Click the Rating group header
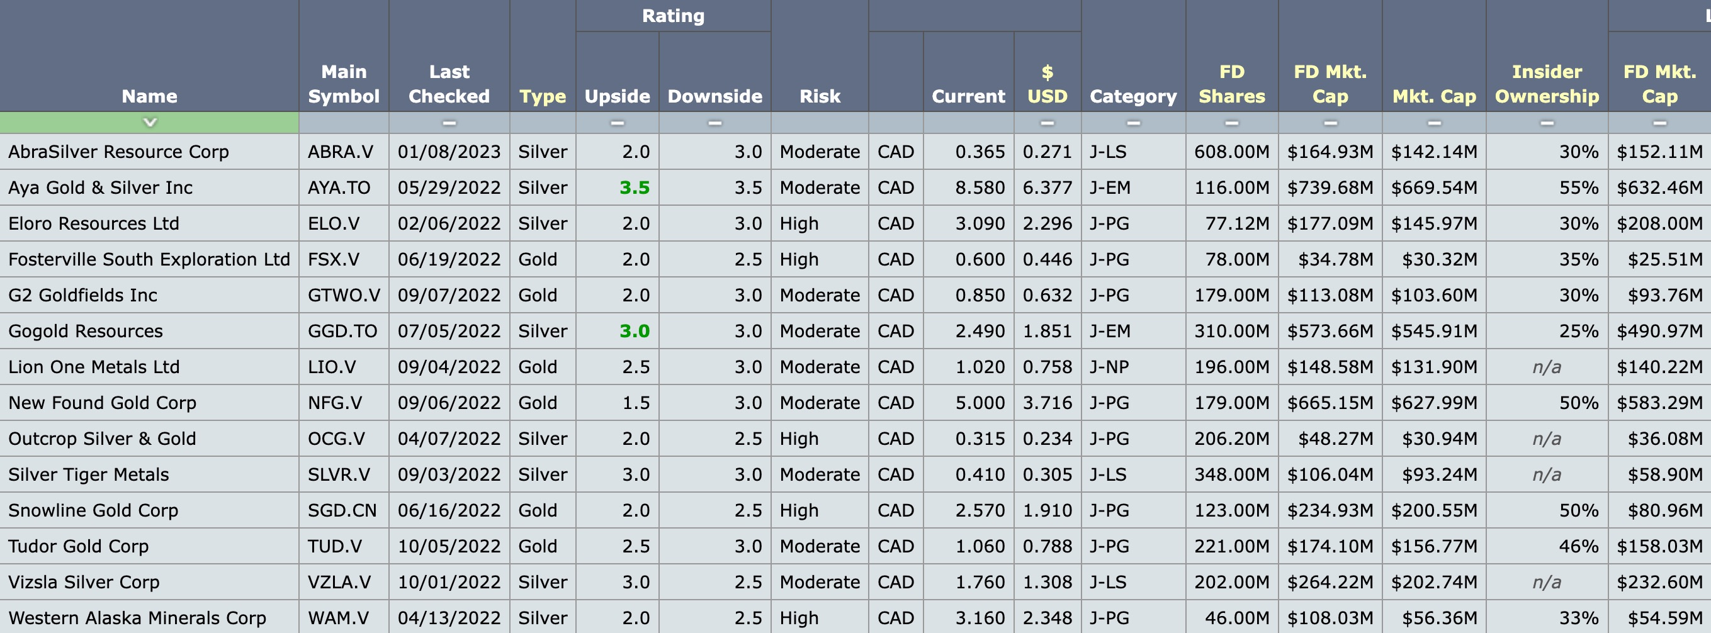1711x633 pixels. (x=673, y=16)
